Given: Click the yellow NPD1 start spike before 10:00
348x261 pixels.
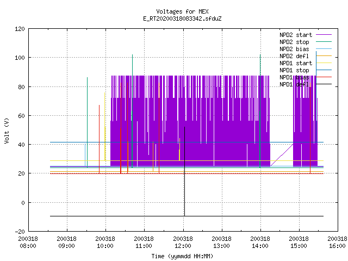Looking at the screenshot, I should [105, 127].
